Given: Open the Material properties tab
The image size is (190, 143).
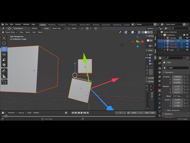Looking at the screenshot, I should [160, 116].
